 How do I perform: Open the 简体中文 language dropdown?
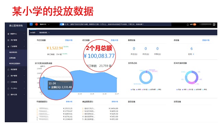click(45, 24)
